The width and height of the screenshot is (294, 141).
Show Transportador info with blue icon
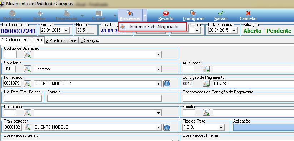tap(167, 128)
